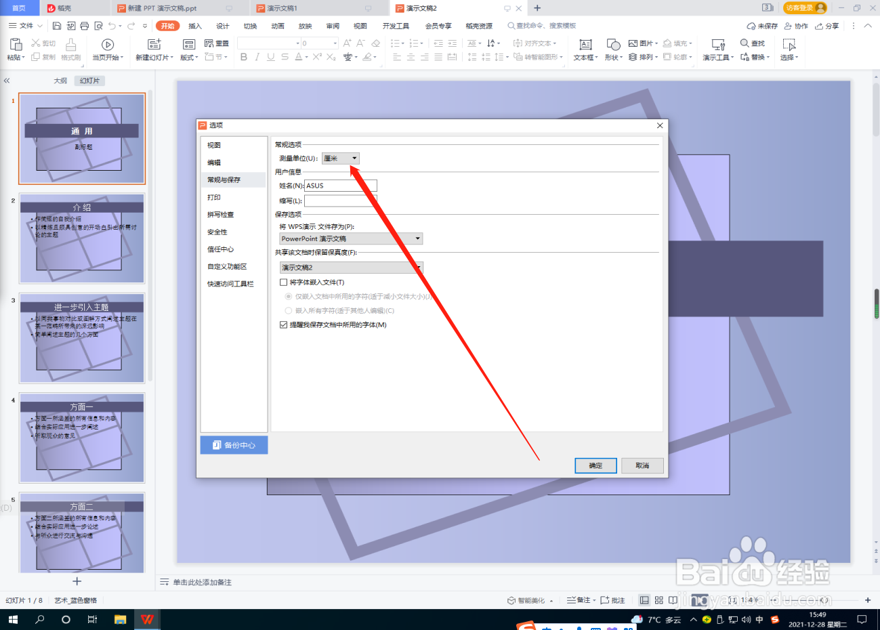Switch to the 大纲 outline pane tab
Screen dimensions: 880x630
point(60,81)
